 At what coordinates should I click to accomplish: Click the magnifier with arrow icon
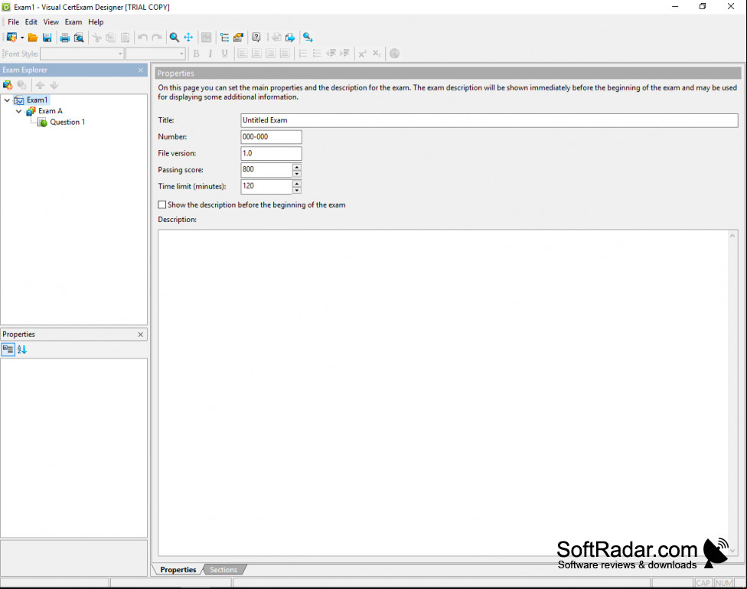click(308, 38)
